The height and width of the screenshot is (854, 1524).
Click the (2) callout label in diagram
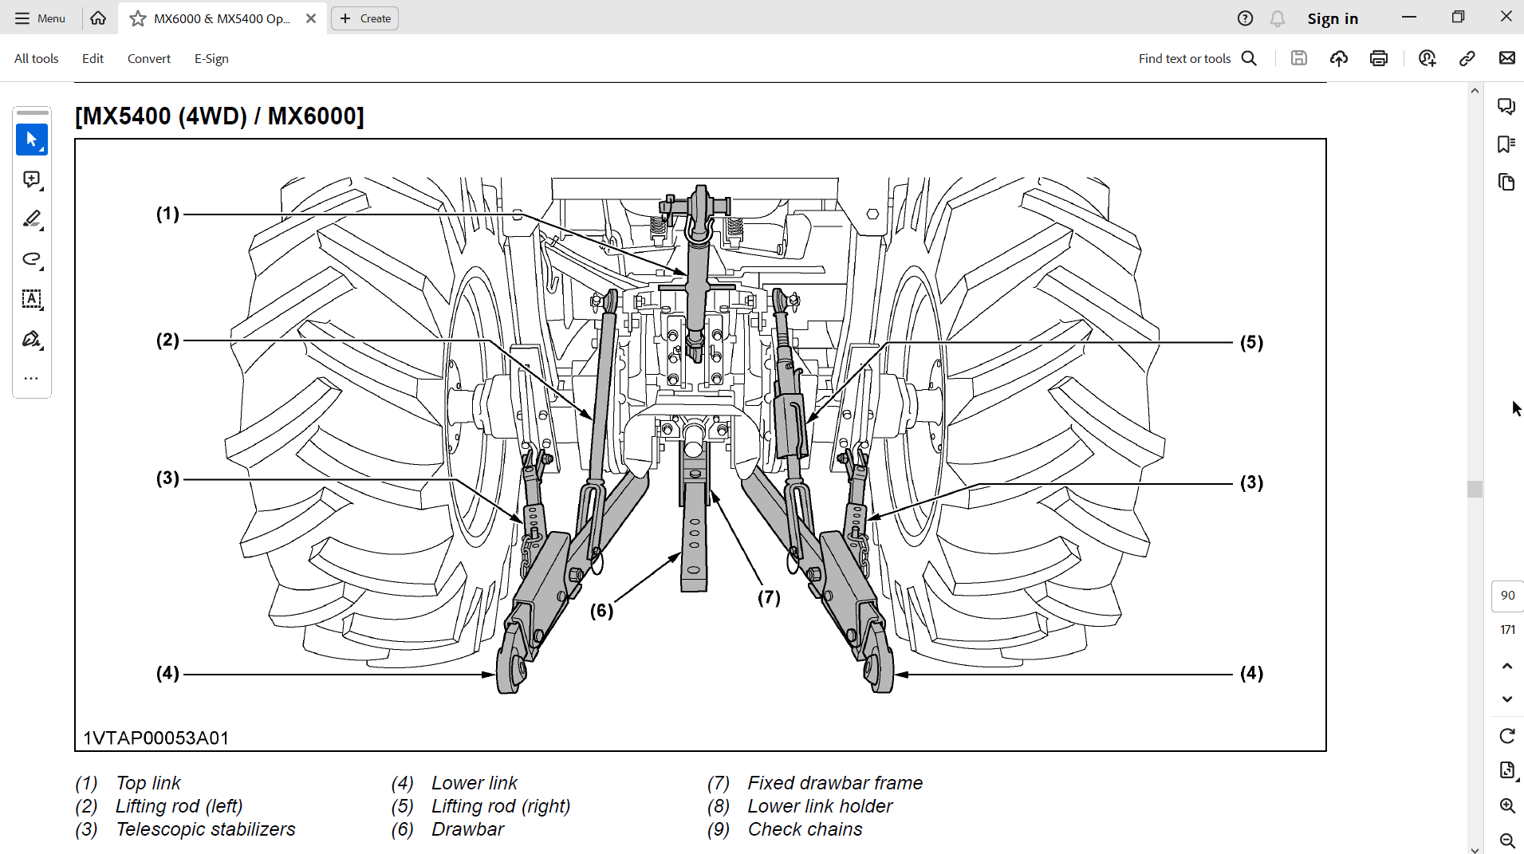[167, 340]
